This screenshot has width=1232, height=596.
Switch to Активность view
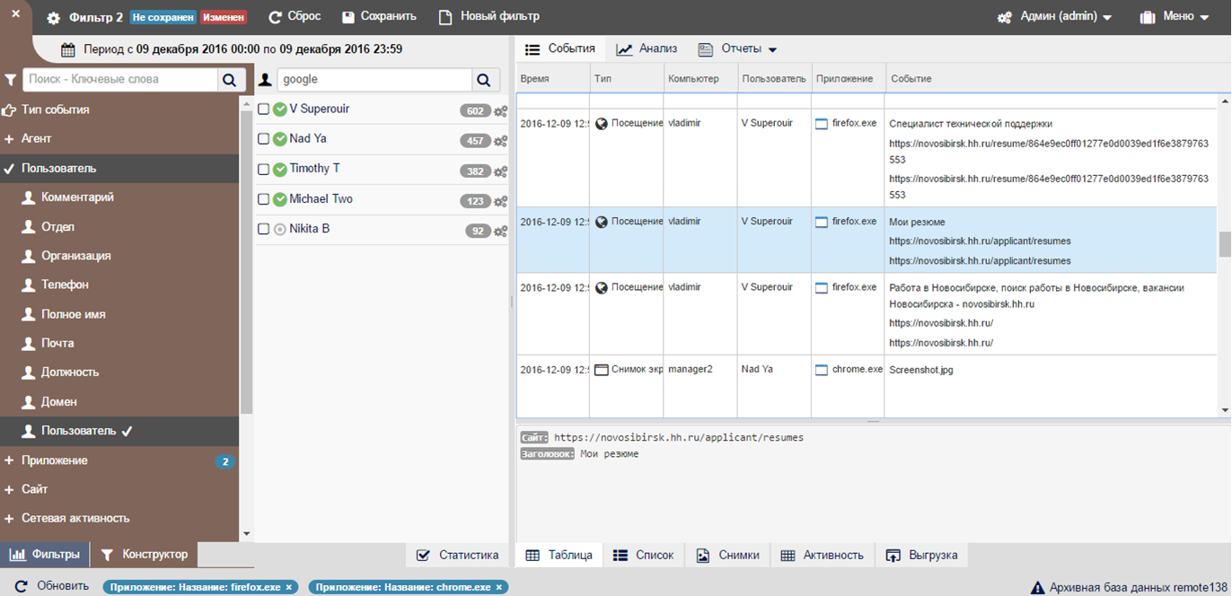pos(823,556)
